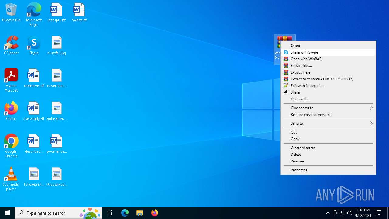389x219 pixels.
Task: Select the wesite.rtf document icon
Action: pyautogui.click(x=79, y=12)
